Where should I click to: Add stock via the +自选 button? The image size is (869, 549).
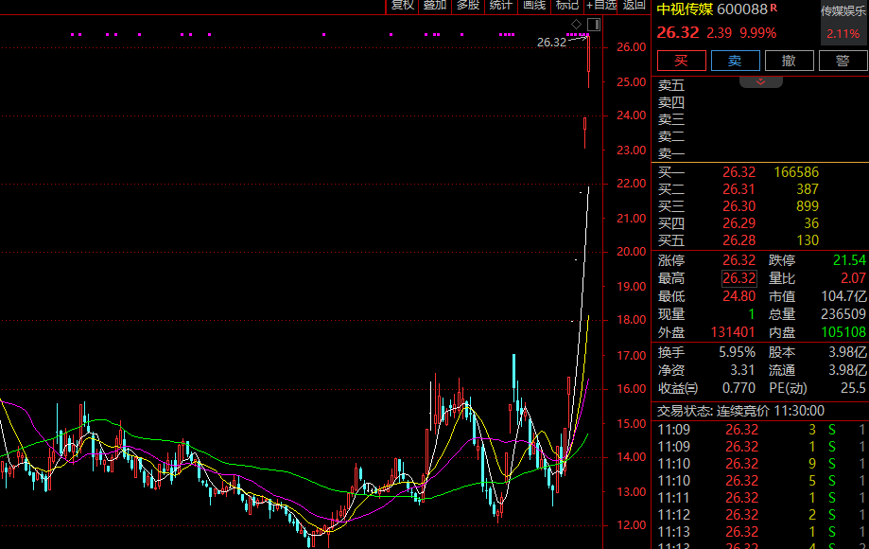click(600, 5)
